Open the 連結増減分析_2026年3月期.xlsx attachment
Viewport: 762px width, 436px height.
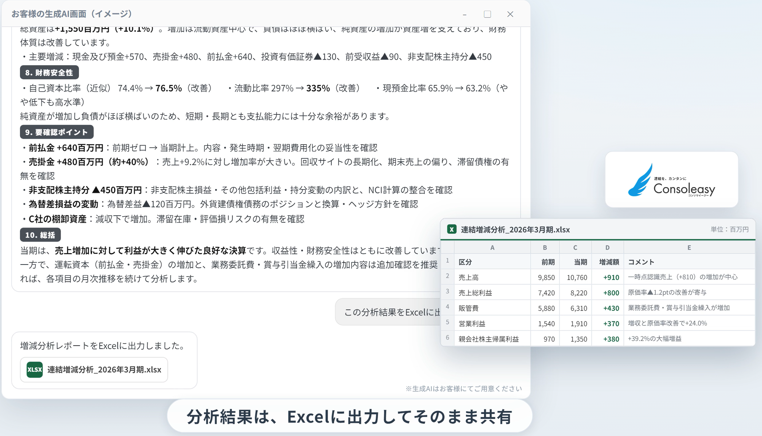(x=94, y=370)
